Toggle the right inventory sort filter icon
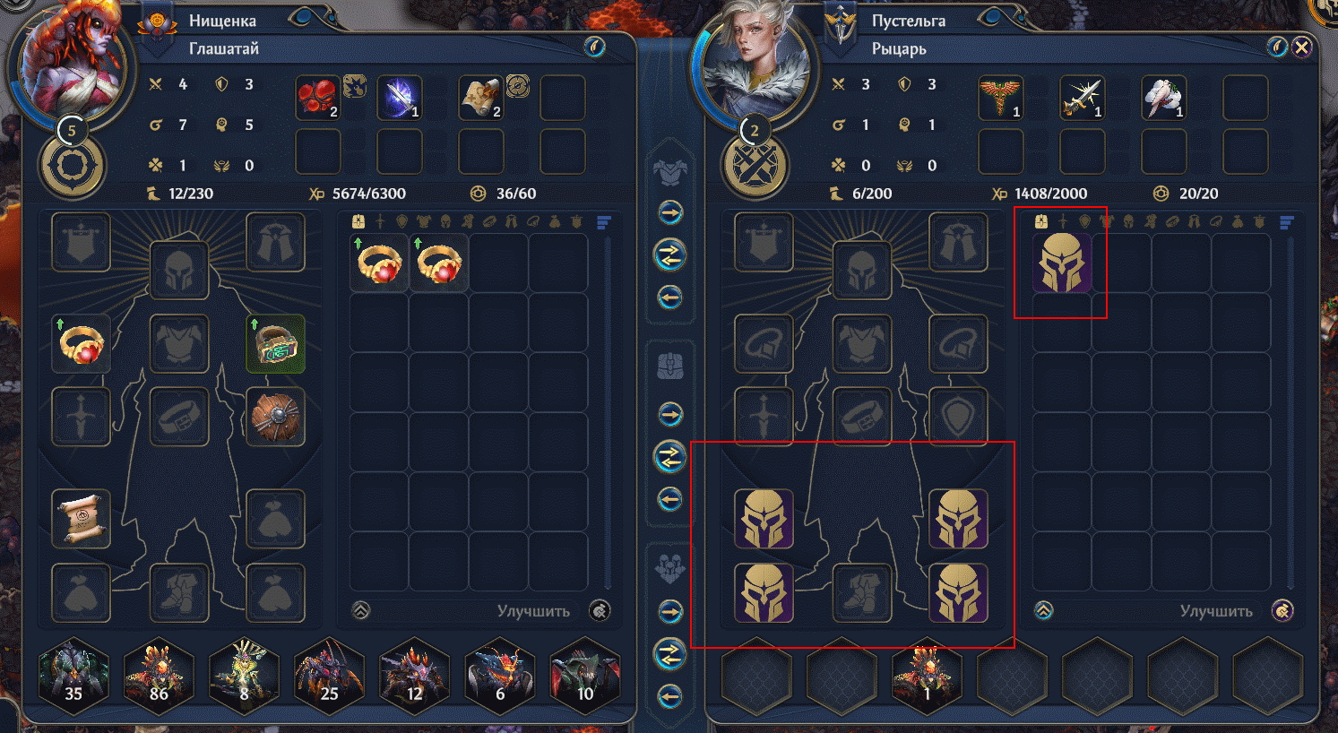Viewport: 1338px width, 733px height. click(x=1287, y=221)
